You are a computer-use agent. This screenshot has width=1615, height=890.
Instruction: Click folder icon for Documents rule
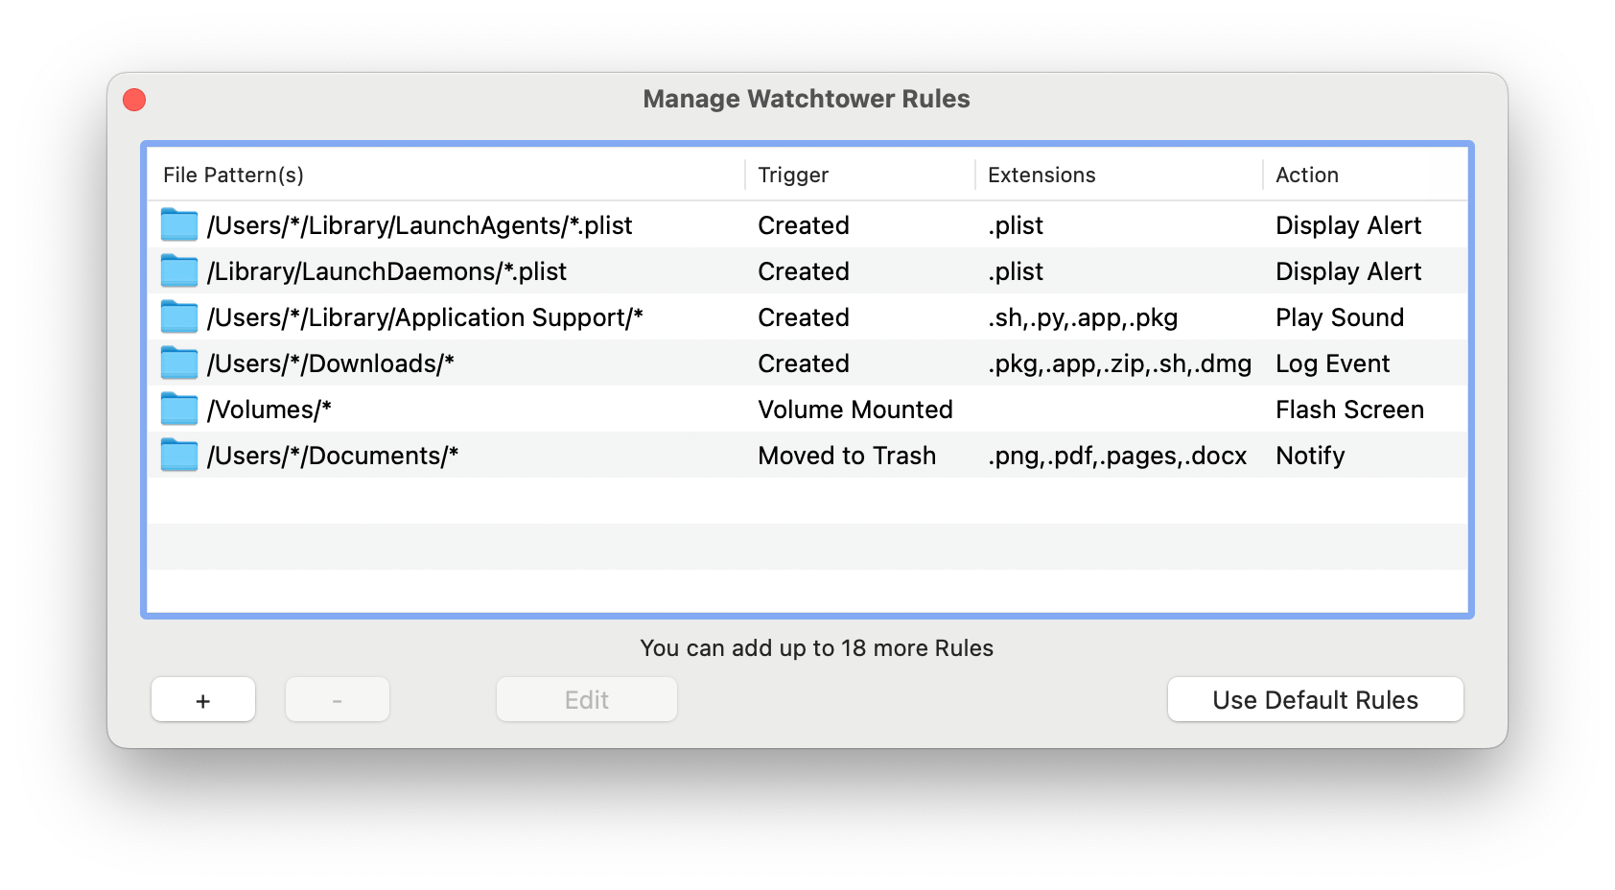179,456
